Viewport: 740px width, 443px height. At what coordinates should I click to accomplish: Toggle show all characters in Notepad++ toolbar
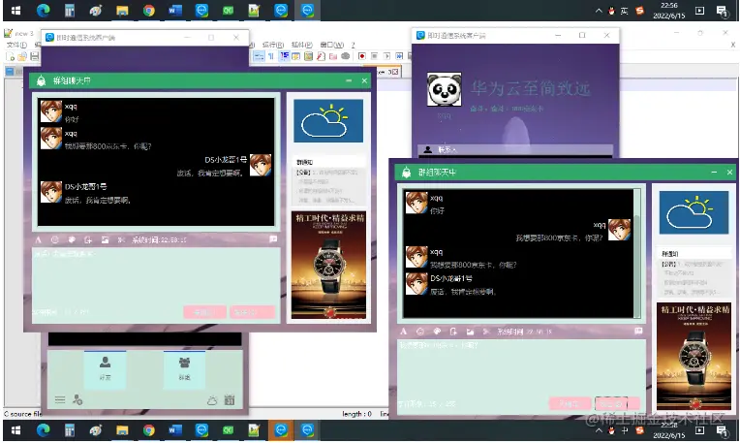[x=271, y=56]
